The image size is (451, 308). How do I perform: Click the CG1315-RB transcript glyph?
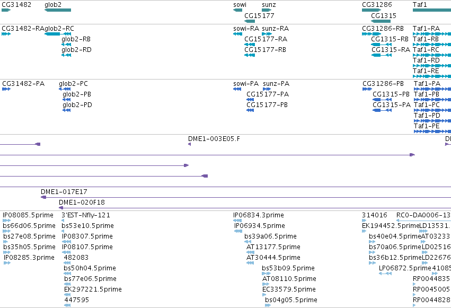point(381,45)
